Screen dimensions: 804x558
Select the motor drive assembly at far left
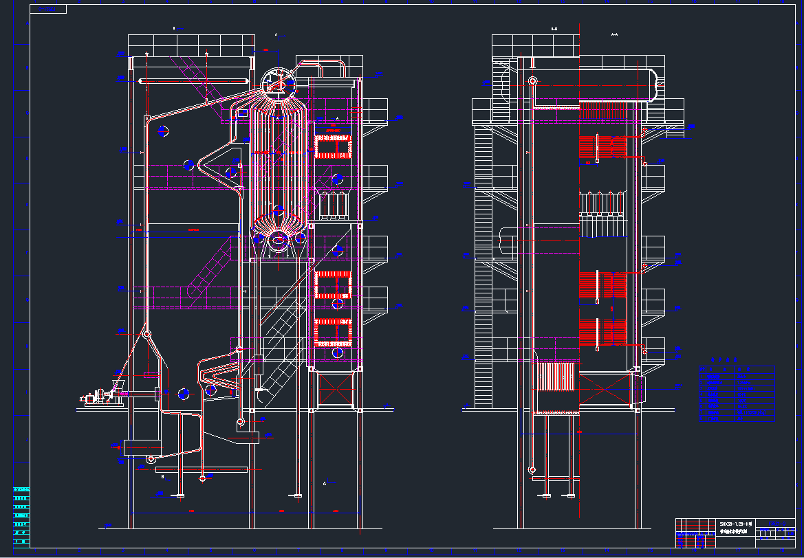point(98,397)
